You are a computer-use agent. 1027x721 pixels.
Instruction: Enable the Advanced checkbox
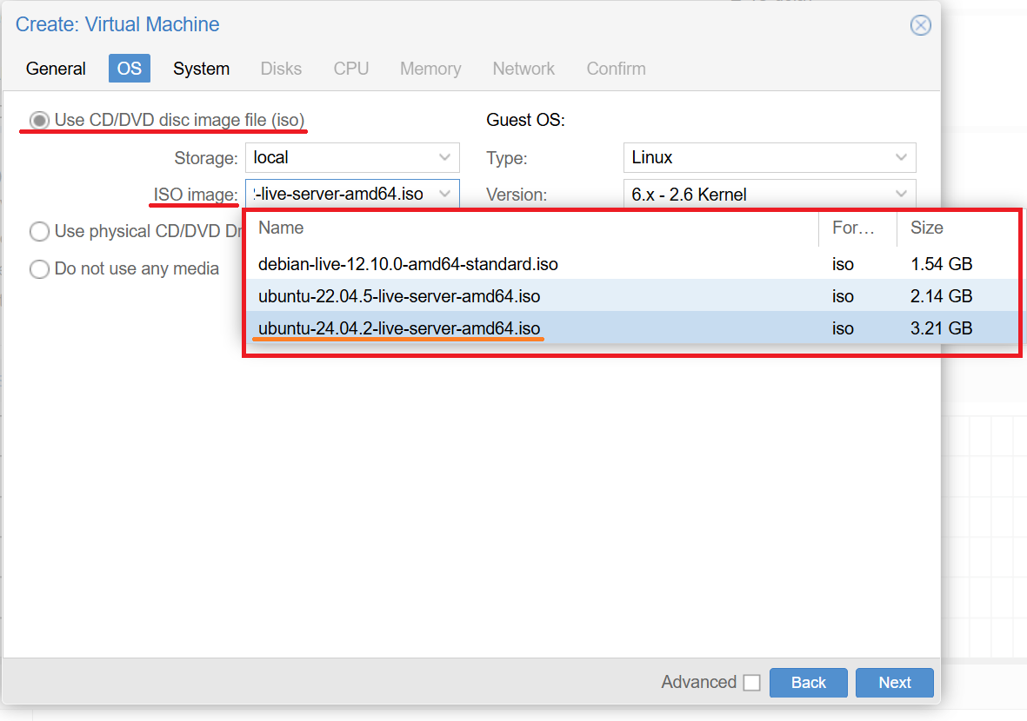[x=751, y=683]
